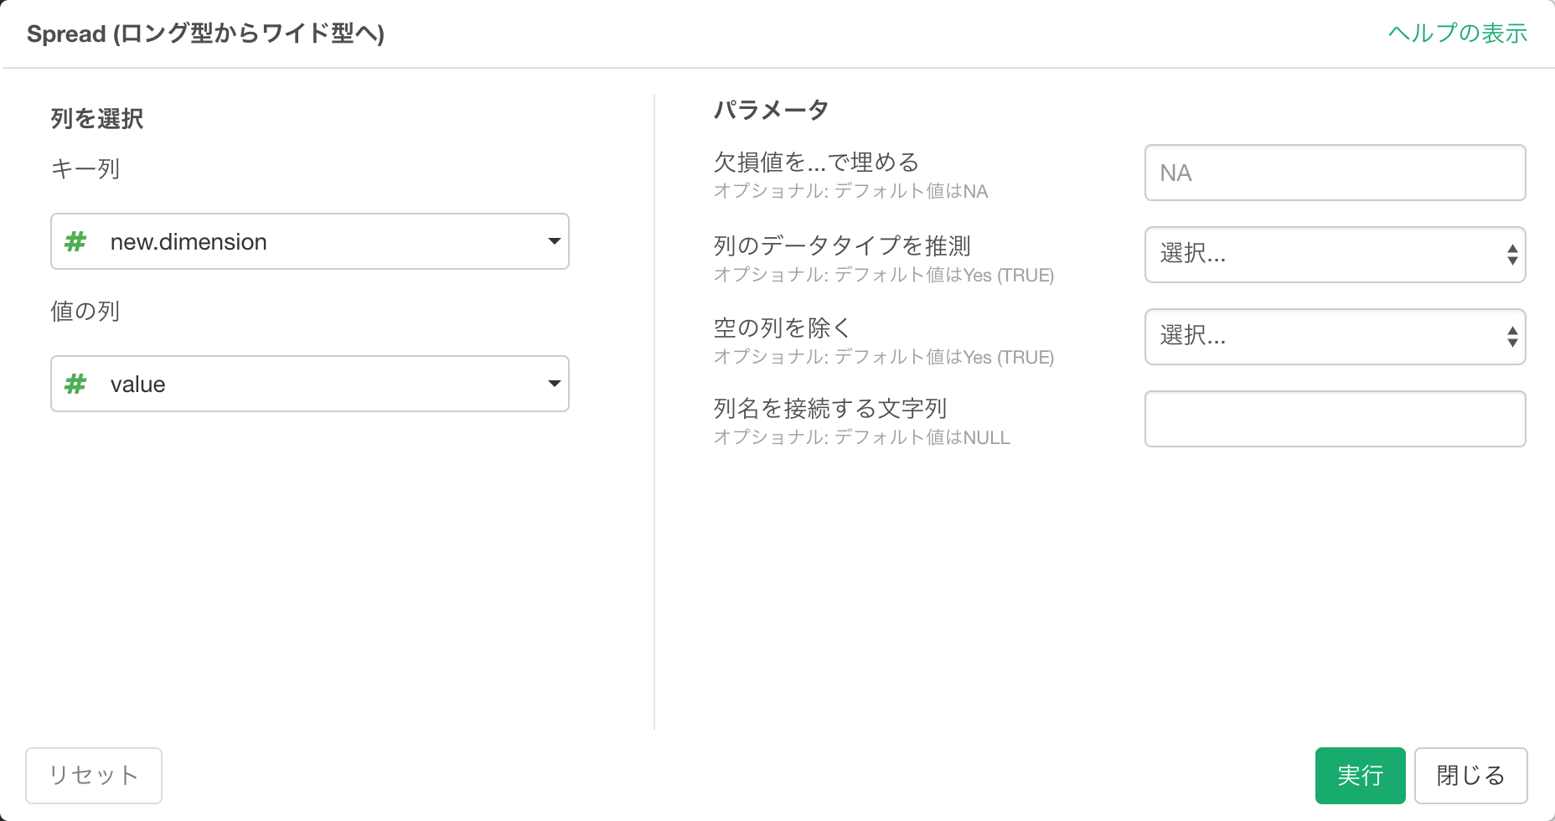Click the 欠損値を...で埋める parameter label
Image resolution: width=1555 pixels, height=821 pixels.
click(x=816, y=162)
